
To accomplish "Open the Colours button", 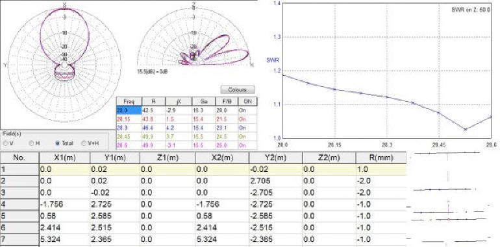I will (238, 89).
